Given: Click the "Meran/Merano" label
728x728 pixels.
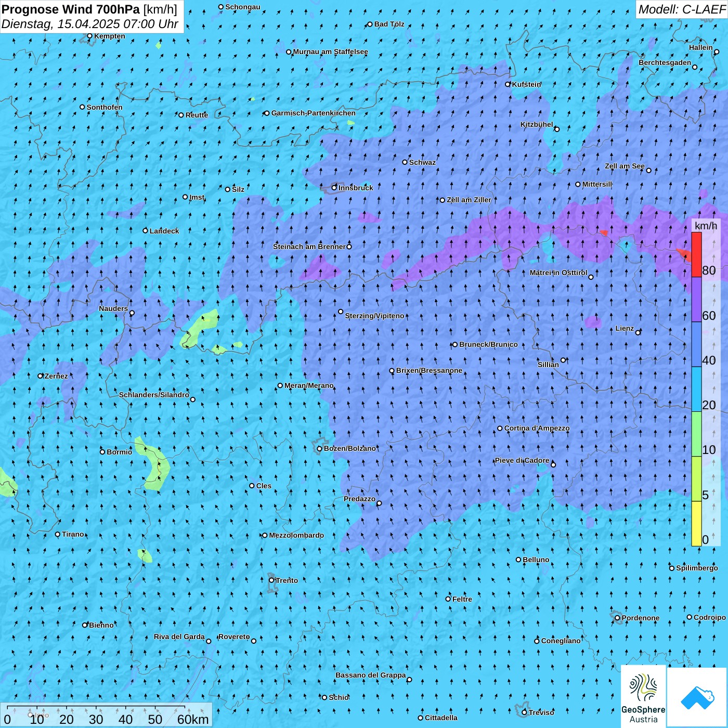Looking at the screenshot, I should coord(309,385).
